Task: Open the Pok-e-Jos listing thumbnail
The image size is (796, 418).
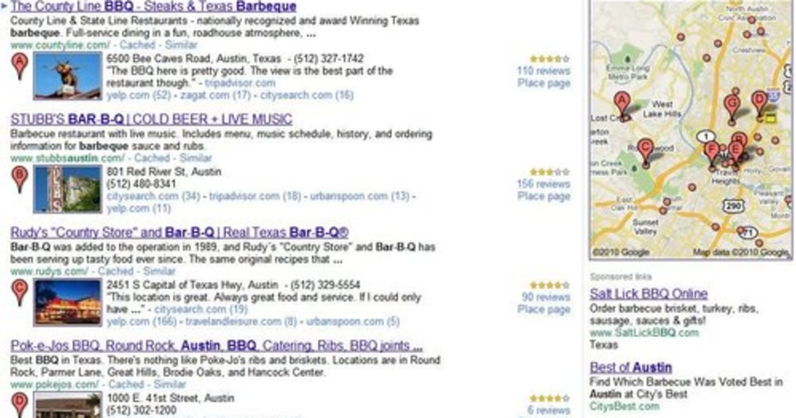Action: [x=68, y=405]
